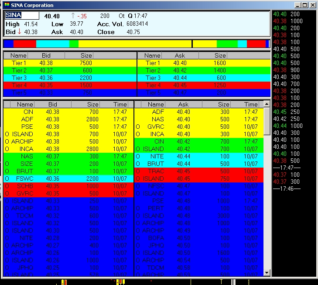Select Tier 1 ask row 40.40
Viewport: 318px width, 285px height.
coord(204,63)
